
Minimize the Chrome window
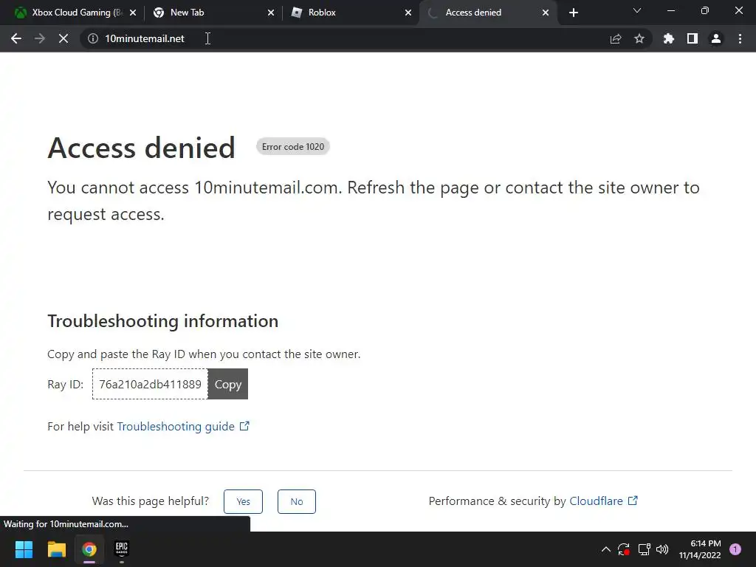[670, 10]
